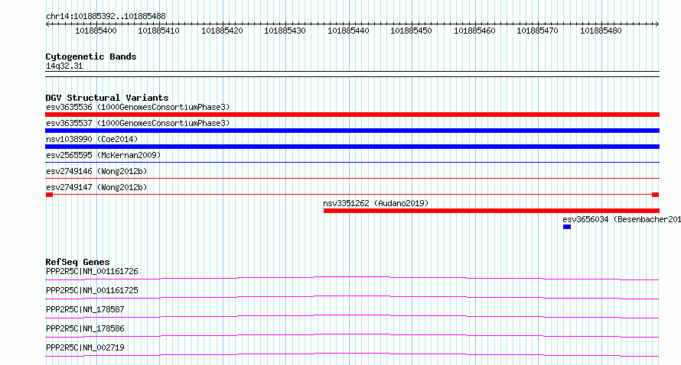Viewport: 681px width, 365px height.
Task: Select the 14q32.31 band label
Action: click(x=64, y=66)
